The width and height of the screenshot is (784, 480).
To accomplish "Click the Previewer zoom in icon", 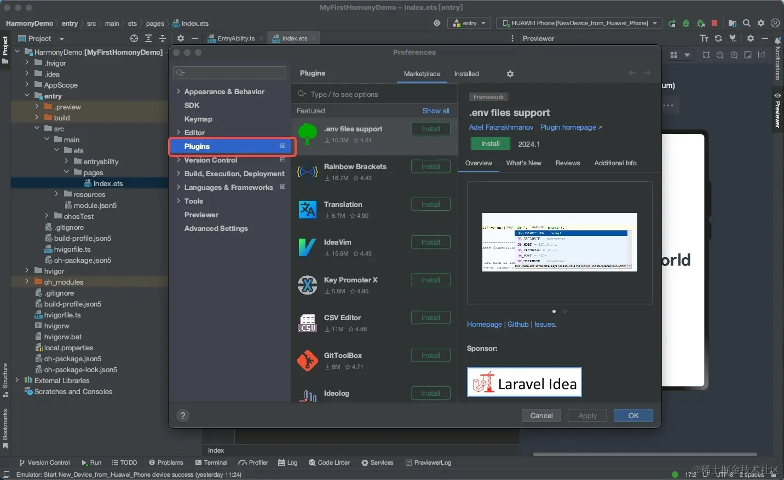I will coord(734,55).
